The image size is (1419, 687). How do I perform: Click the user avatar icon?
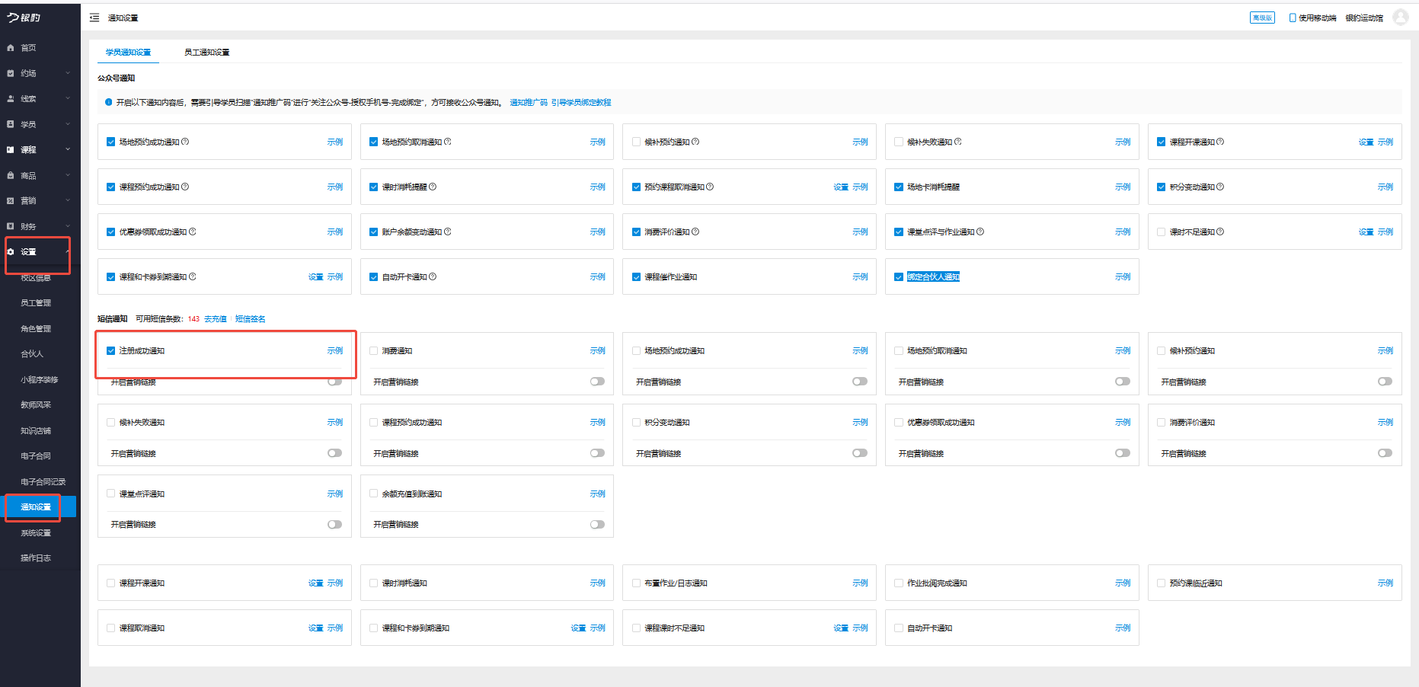[1400, 18]
